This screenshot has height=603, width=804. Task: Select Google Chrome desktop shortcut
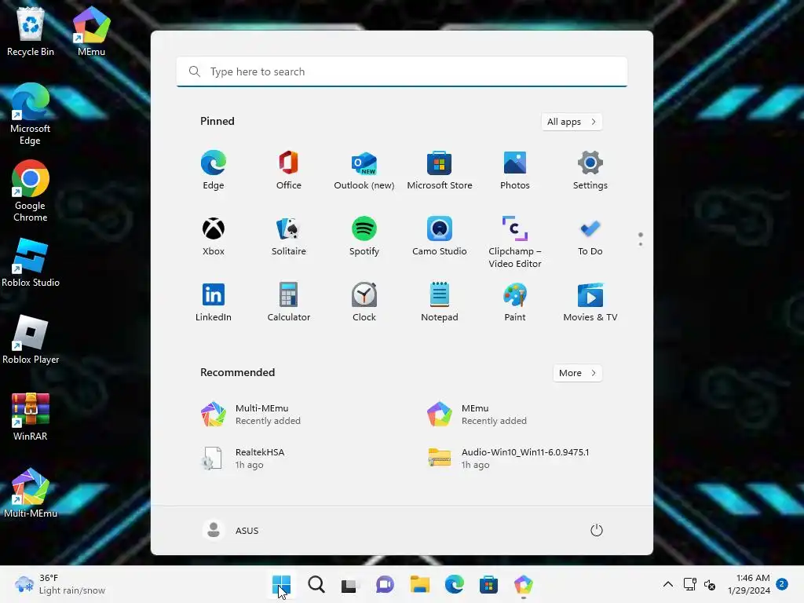coord(31,191)
